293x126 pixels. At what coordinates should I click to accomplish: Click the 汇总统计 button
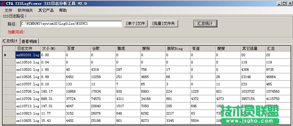(x=205, y=24)
